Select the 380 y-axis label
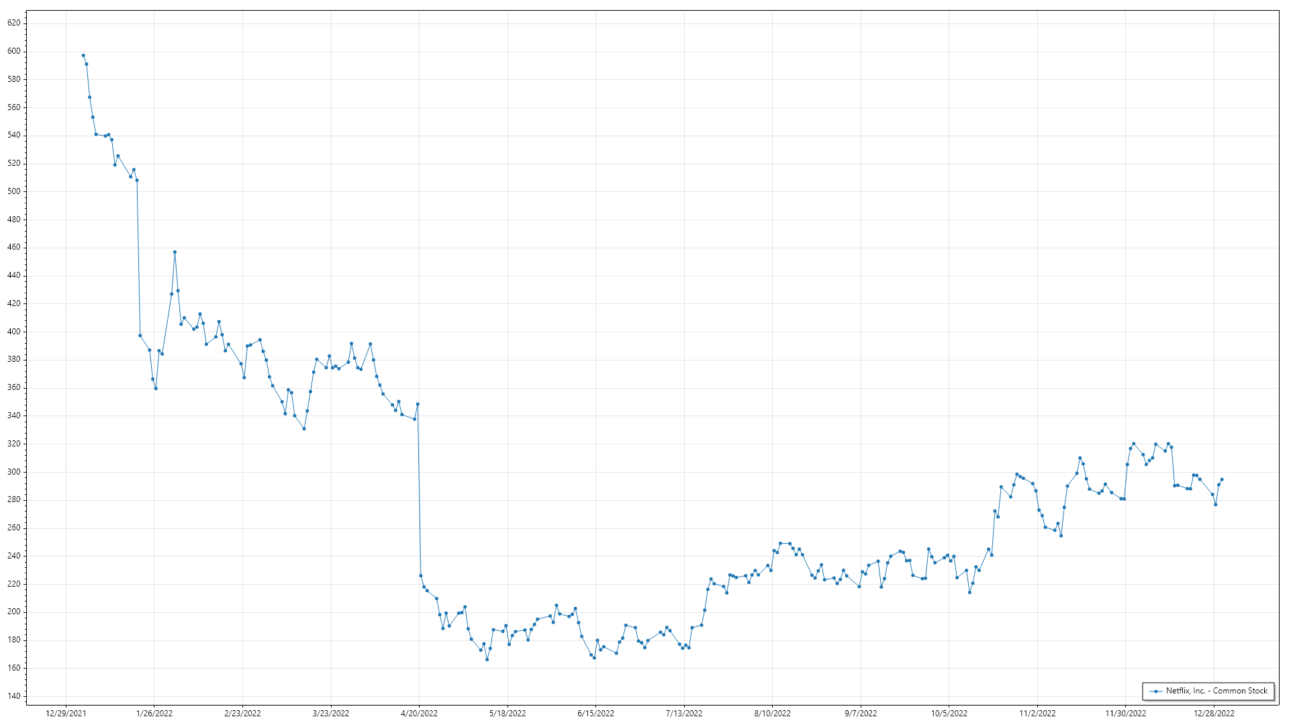The image size is (1289, 725). 14,359
